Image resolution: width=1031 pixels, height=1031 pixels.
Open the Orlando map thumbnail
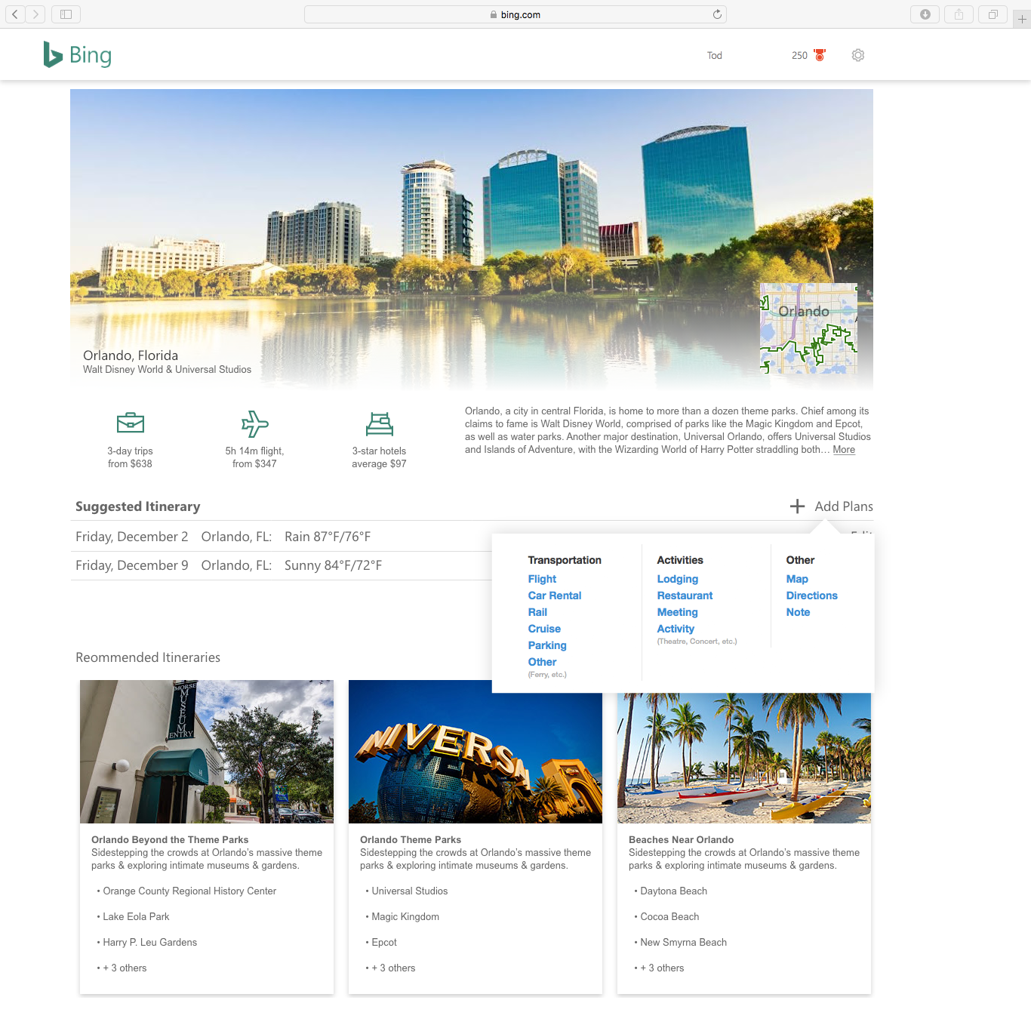coord(808,328)
